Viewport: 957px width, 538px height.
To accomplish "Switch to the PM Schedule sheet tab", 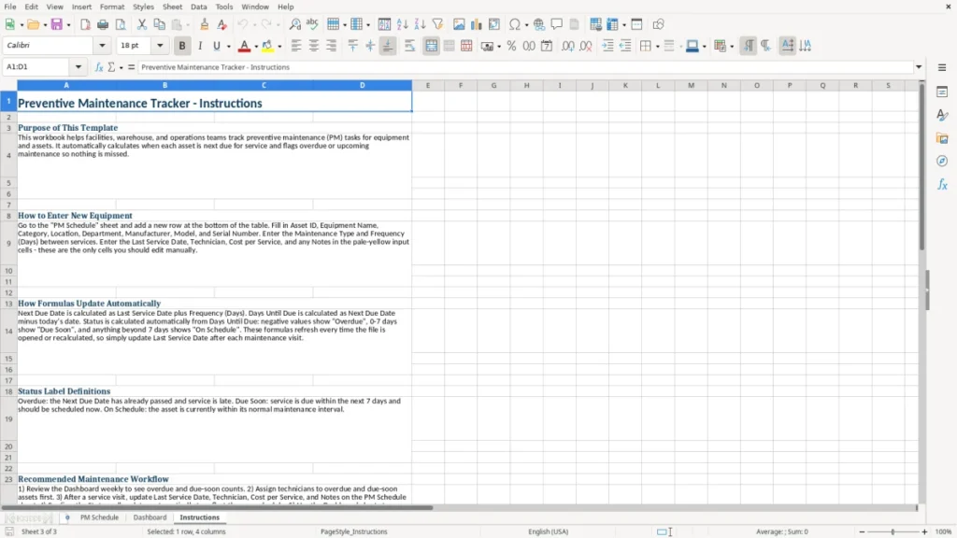I will coord(99,517).
